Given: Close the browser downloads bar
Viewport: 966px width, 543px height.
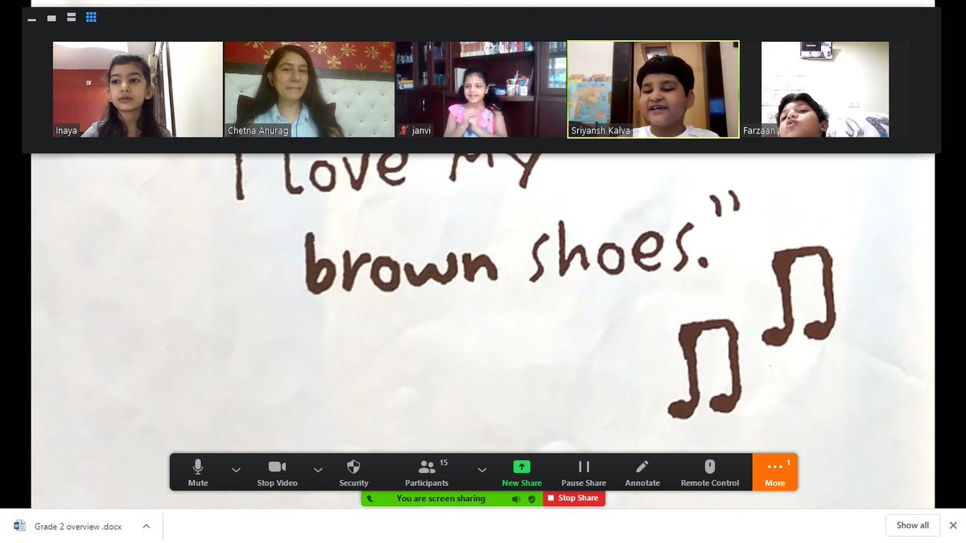Looking at the screenshot, I should (x=953, y=525).
